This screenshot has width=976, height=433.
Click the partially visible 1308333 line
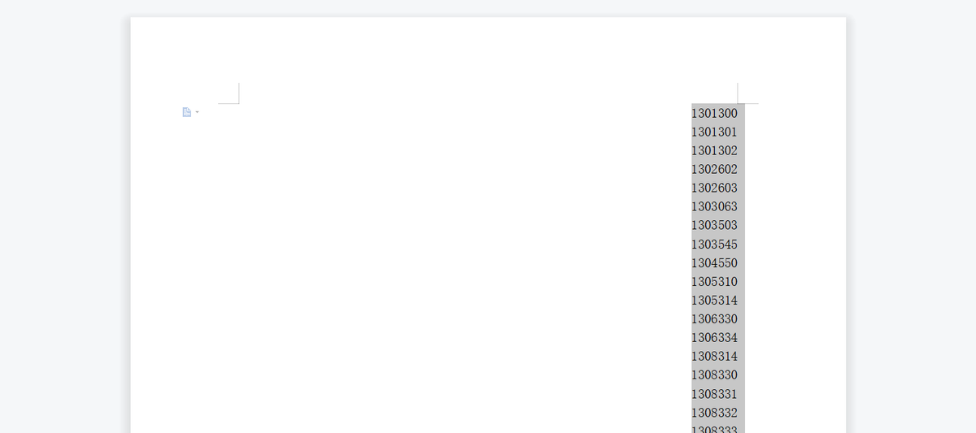[714, 429]
